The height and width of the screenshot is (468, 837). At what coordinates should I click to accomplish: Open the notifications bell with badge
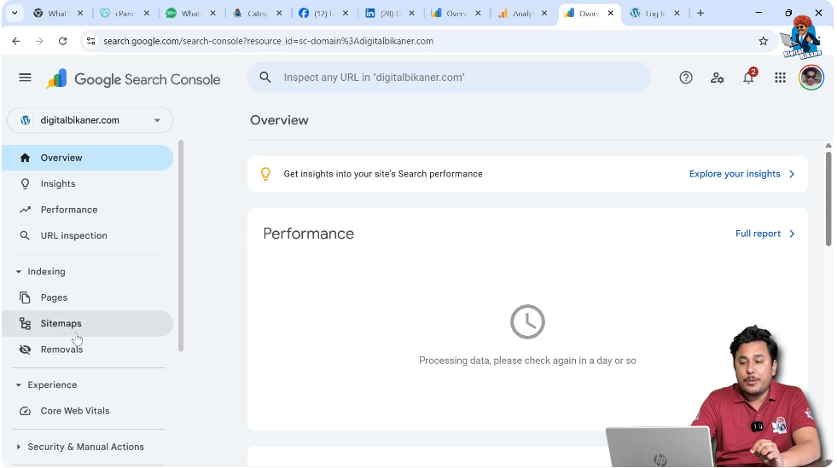[x=749, y=78]
